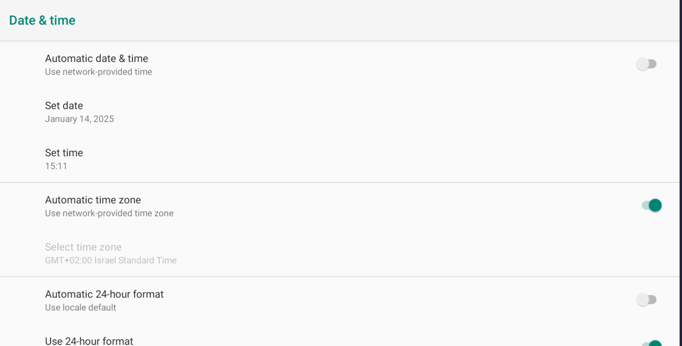Viewport: 682px width, 346px height.
Task: Select the Automatic time zone label
Action: (x=93, y=200)
